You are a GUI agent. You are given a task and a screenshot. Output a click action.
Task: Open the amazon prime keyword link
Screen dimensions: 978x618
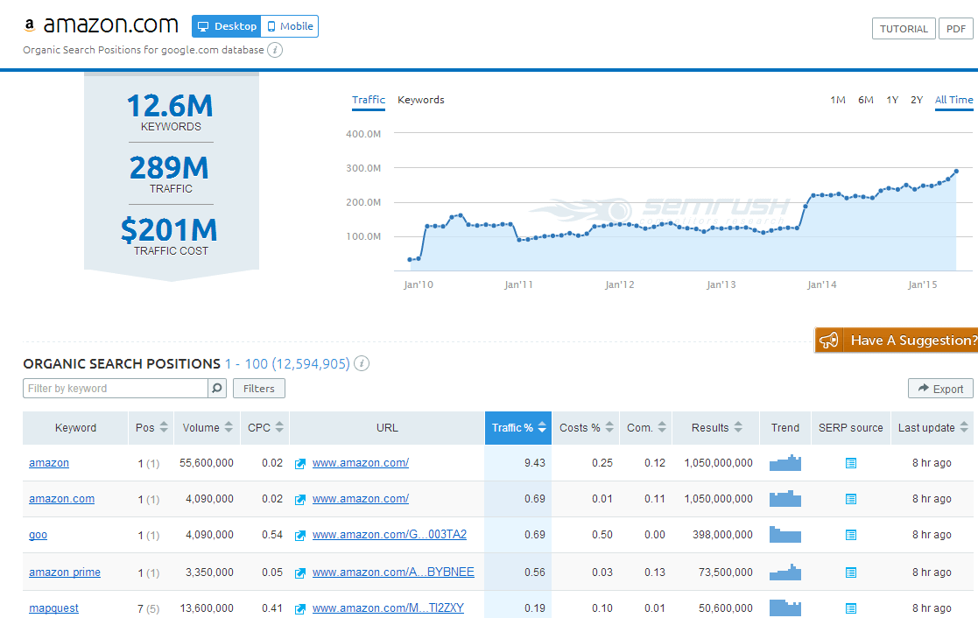[x=65, y=572]
